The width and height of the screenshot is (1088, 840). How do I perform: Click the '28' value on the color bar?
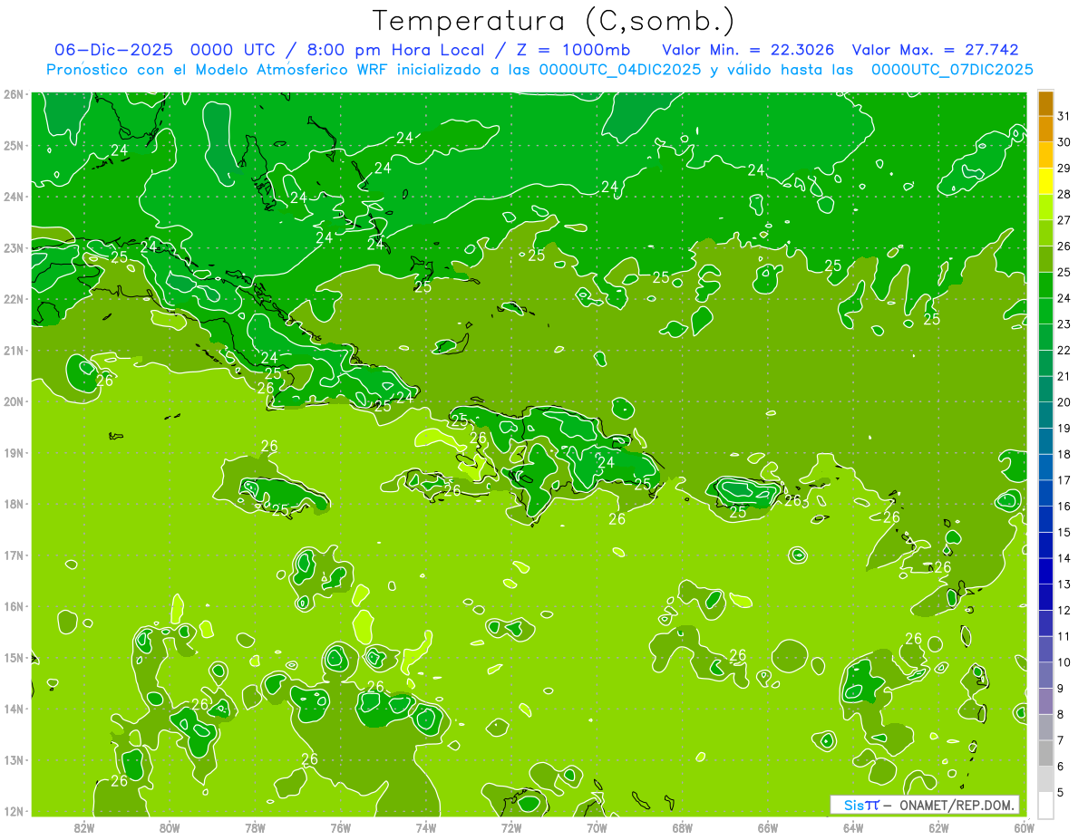pos(1064,194)
